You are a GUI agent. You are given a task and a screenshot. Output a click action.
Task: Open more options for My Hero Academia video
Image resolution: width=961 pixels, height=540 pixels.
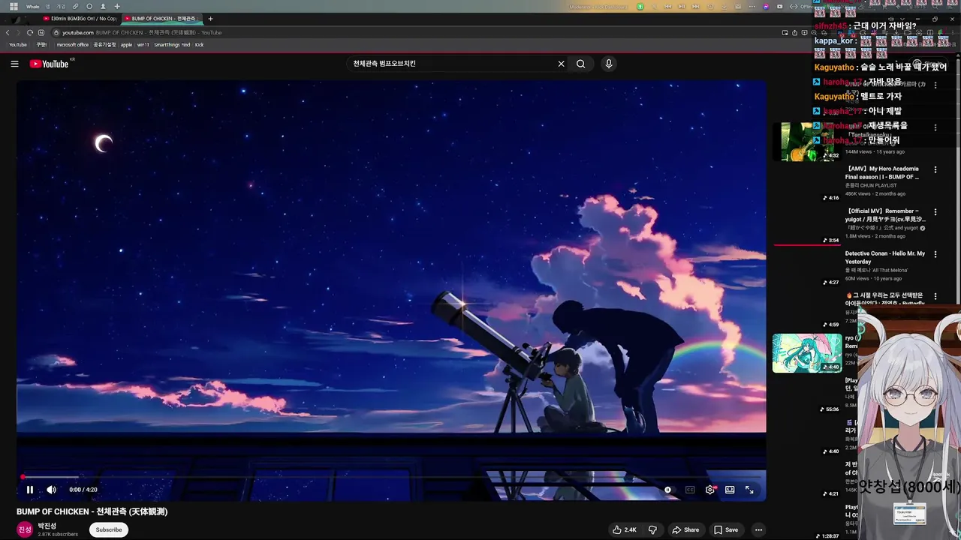coord(935,169)
